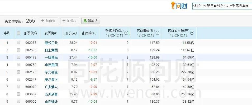This screenshot has height=105, width=252.
Task: Open 东方智造 stock name link
Action: 51,72
